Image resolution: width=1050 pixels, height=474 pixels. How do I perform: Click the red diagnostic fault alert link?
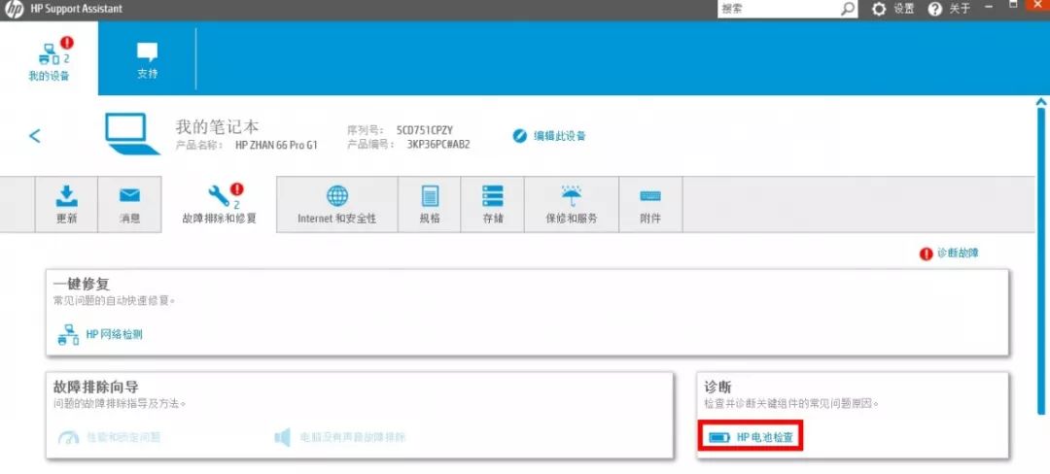click(x=950, y=254)
